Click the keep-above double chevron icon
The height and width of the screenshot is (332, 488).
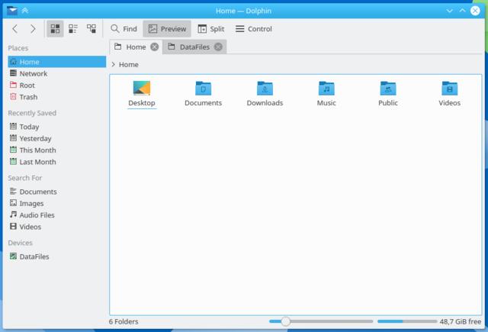pyautogui.click(x=25, y=11)
